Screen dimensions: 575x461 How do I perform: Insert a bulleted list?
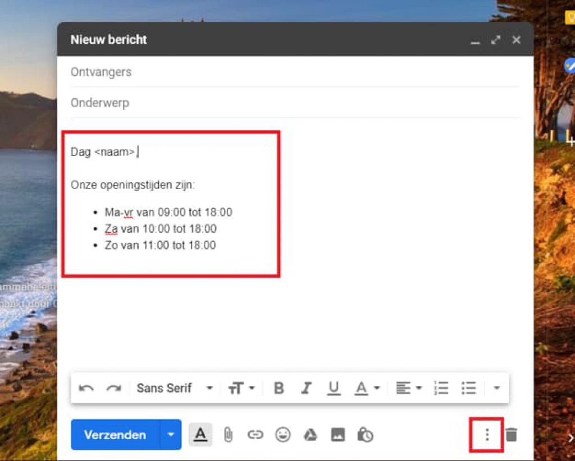[x=469, y=388]
